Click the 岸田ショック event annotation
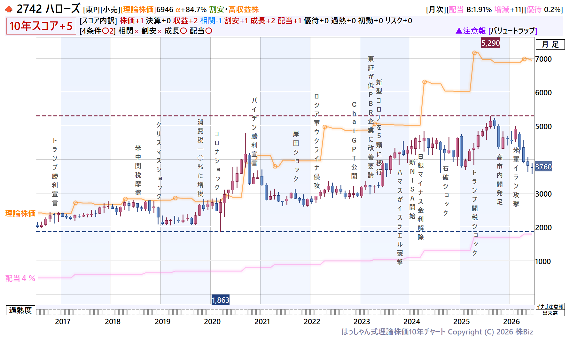569x337 pixels. [296, 156]
